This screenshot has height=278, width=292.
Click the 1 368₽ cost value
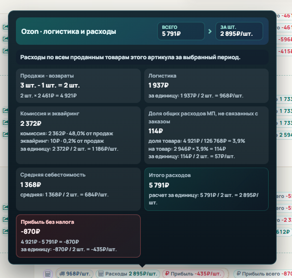pyautogui.click(x=30, y=185)
